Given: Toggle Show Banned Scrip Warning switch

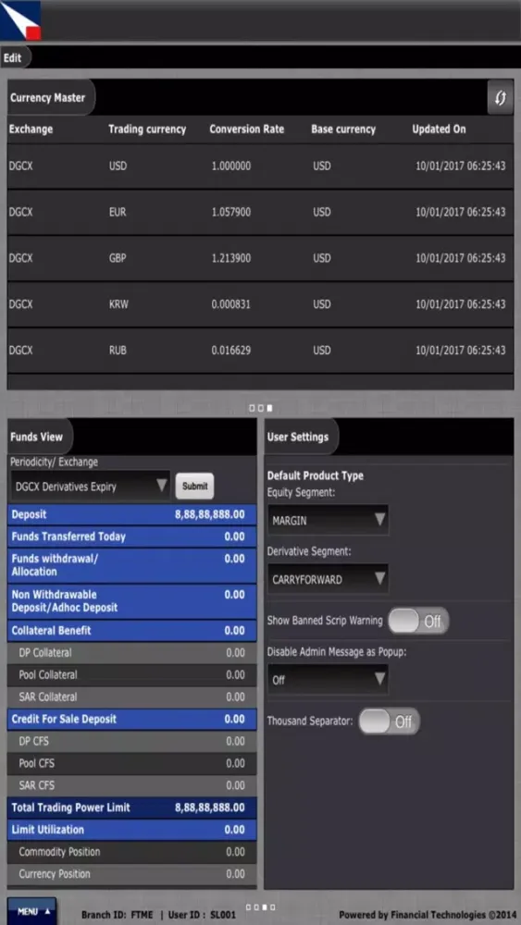Looking at the screenshot, I should [x=418, y=621].
